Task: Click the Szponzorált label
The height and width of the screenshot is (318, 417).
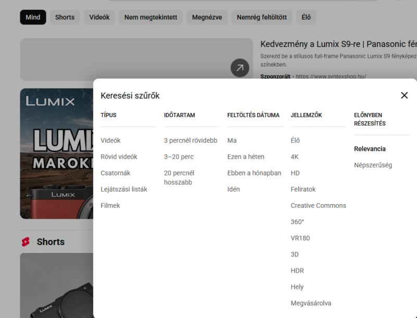Action: point(275,77)
